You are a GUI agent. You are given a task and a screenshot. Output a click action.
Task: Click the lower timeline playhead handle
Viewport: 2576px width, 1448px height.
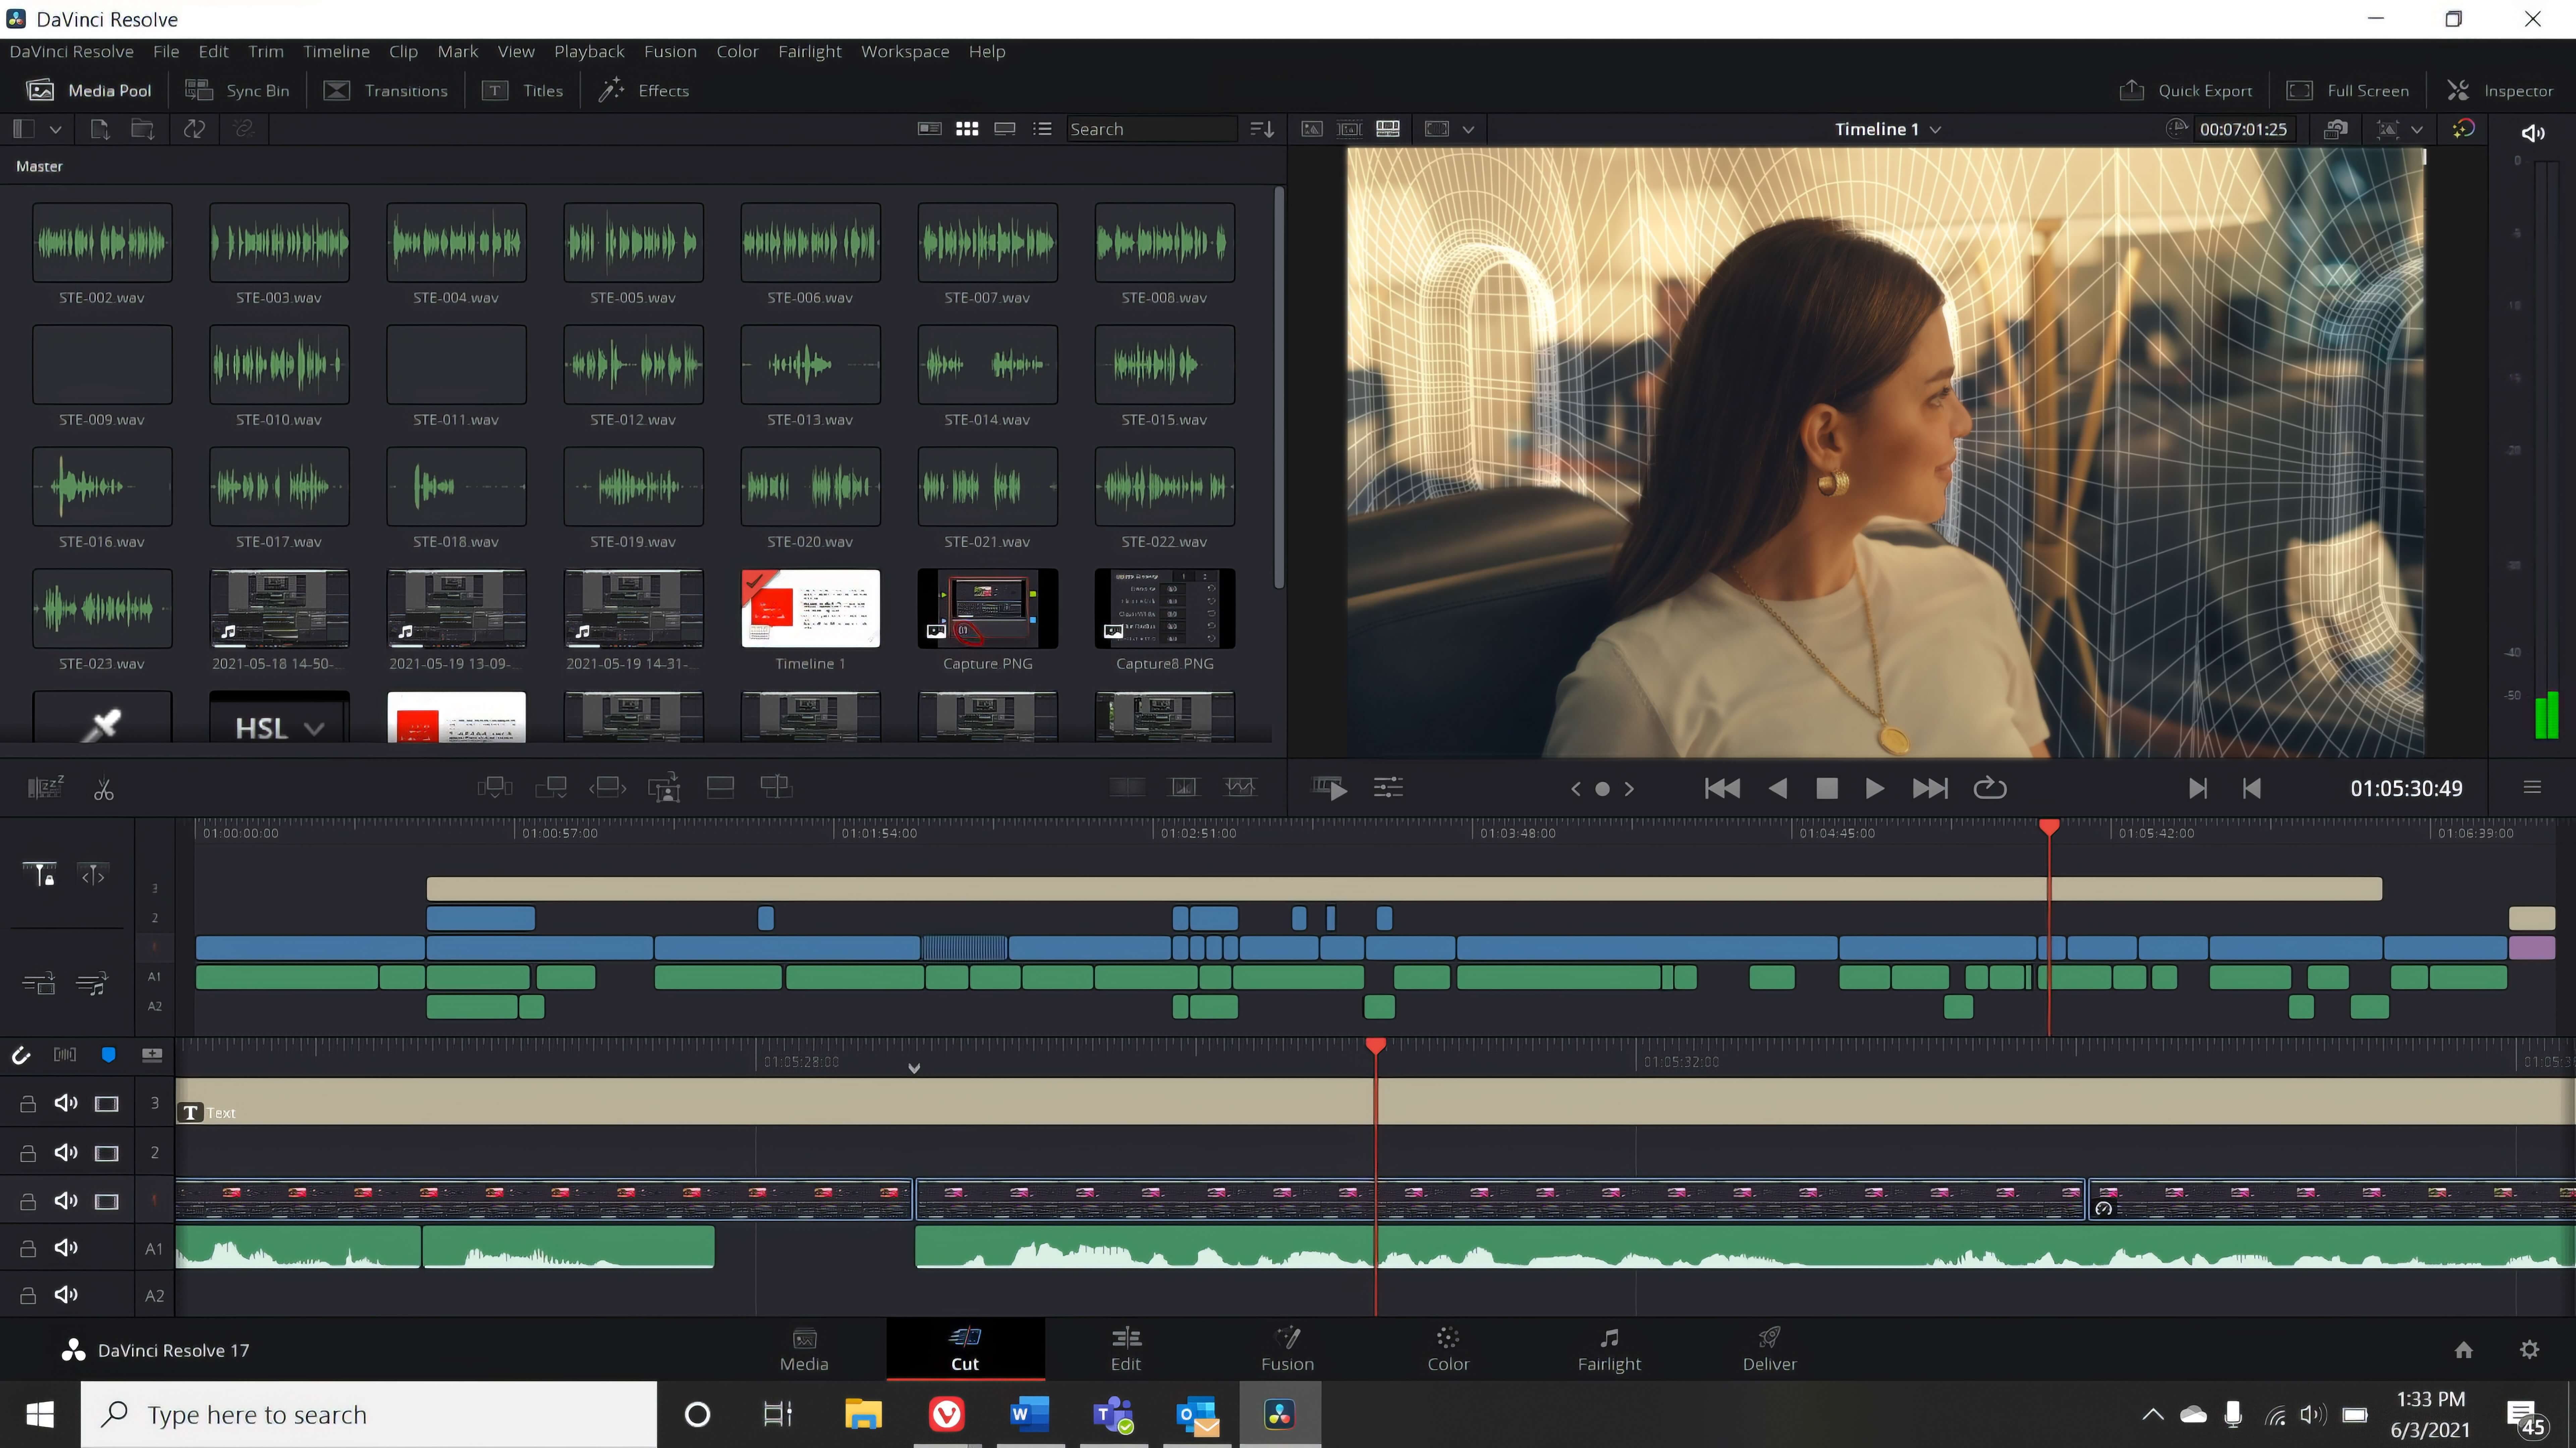click(1376, 1045)
